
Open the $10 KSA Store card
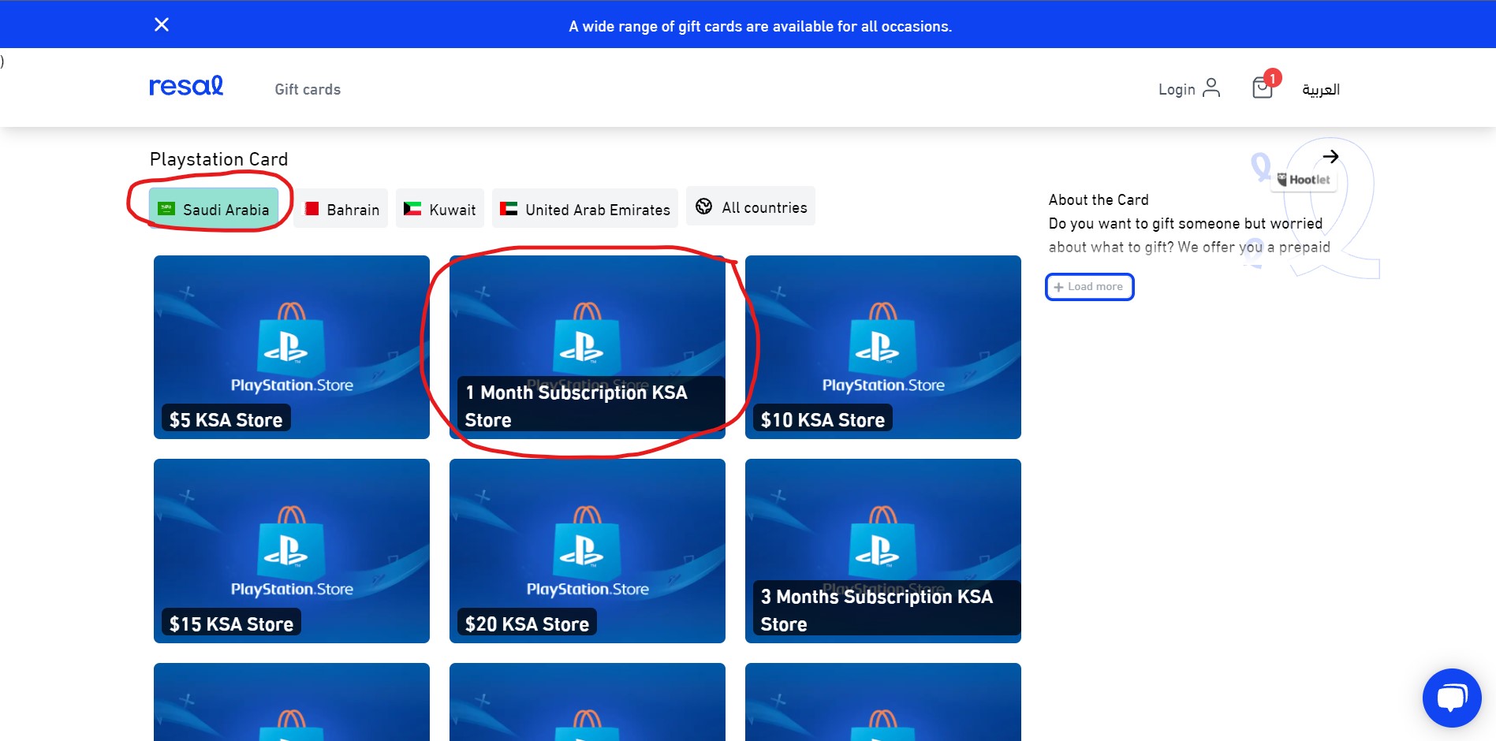[883, 347]
